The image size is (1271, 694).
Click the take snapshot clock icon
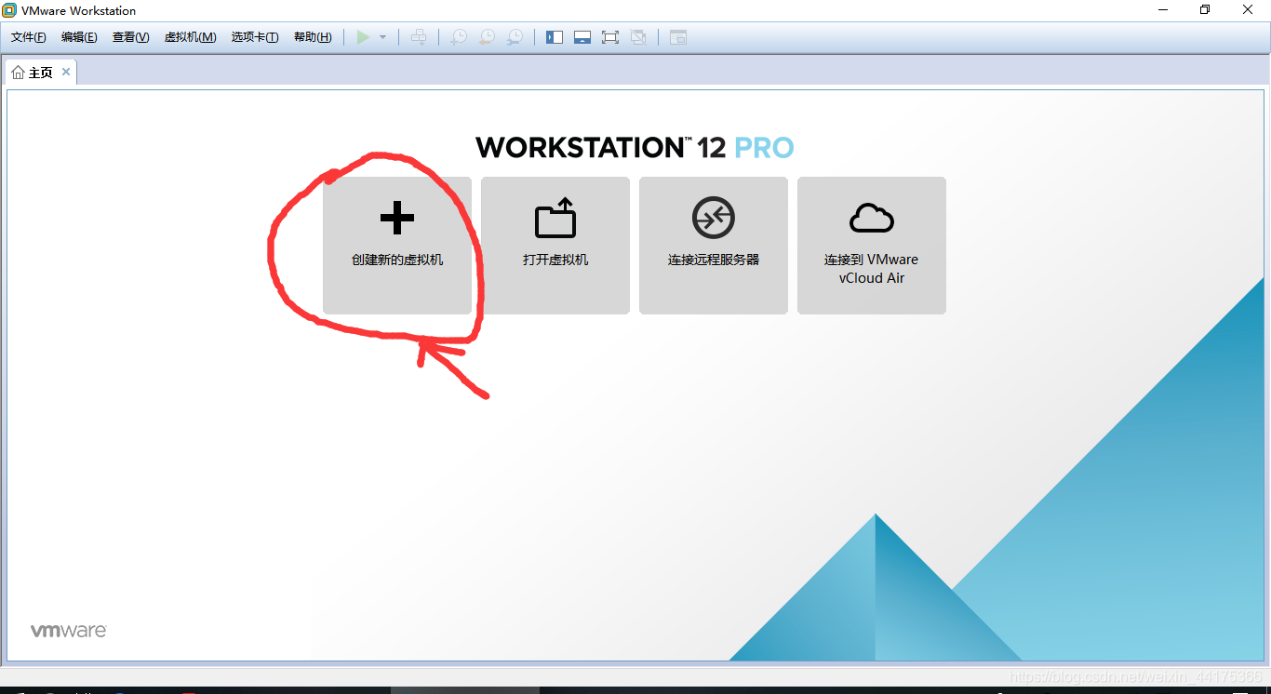459,37
